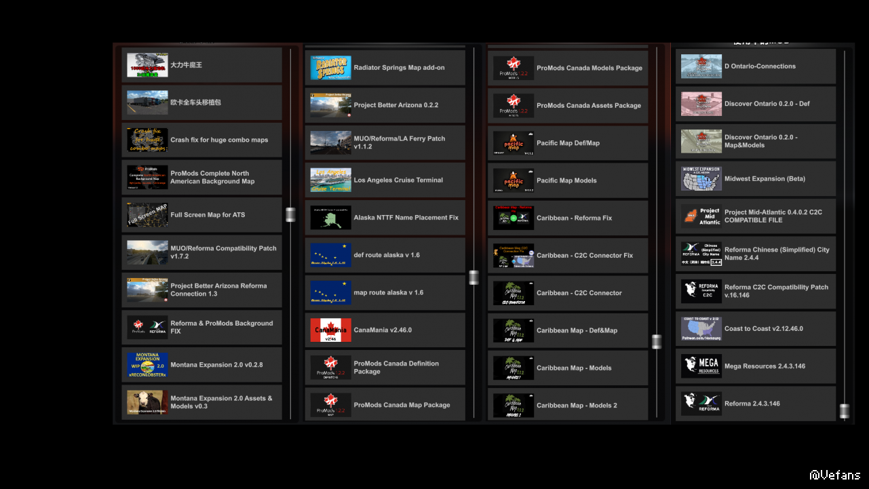Click the Midwest Expansion (Beta) map icon
Image resolution: width=869 pixels, height=489 pixels.
701,179
